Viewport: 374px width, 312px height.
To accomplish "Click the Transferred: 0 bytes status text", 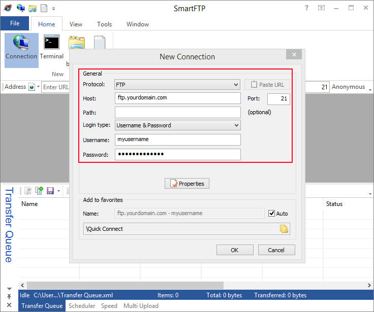I will pyautogui.click(x=280, y=295).
